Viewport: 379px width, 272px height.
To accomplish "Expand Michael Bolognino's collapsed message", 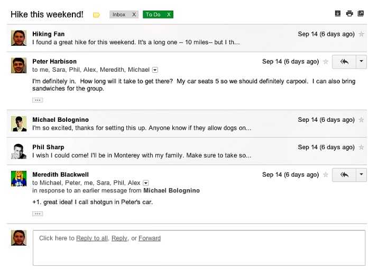I will point(187,124).
